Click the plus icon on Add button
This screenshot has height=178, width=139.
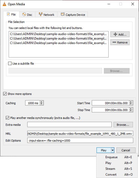pos(115,34)
